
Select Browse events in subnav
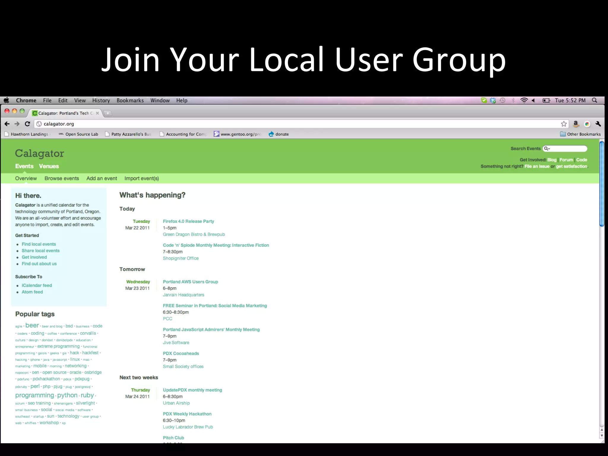click(62, 178)
